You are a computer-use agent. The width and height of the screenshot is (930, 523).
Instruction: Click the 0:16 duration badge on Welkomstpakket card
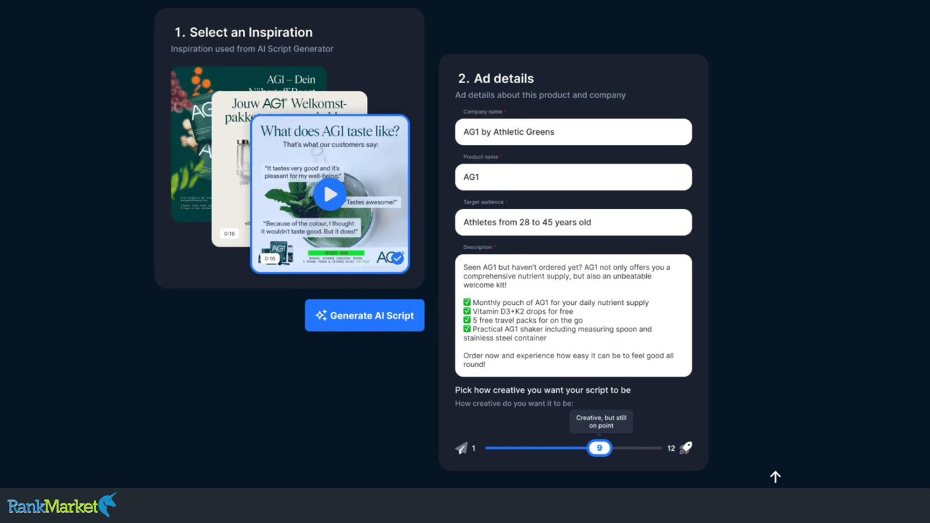click(229, 234)
